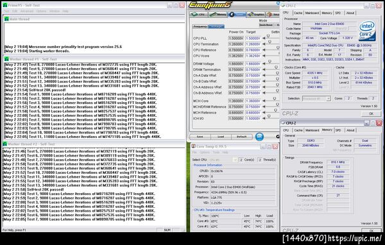The height and width of the screenshot is (245, 385).
Task: Adjust the DRAM Voltage slider
Action: coord(269,62)
